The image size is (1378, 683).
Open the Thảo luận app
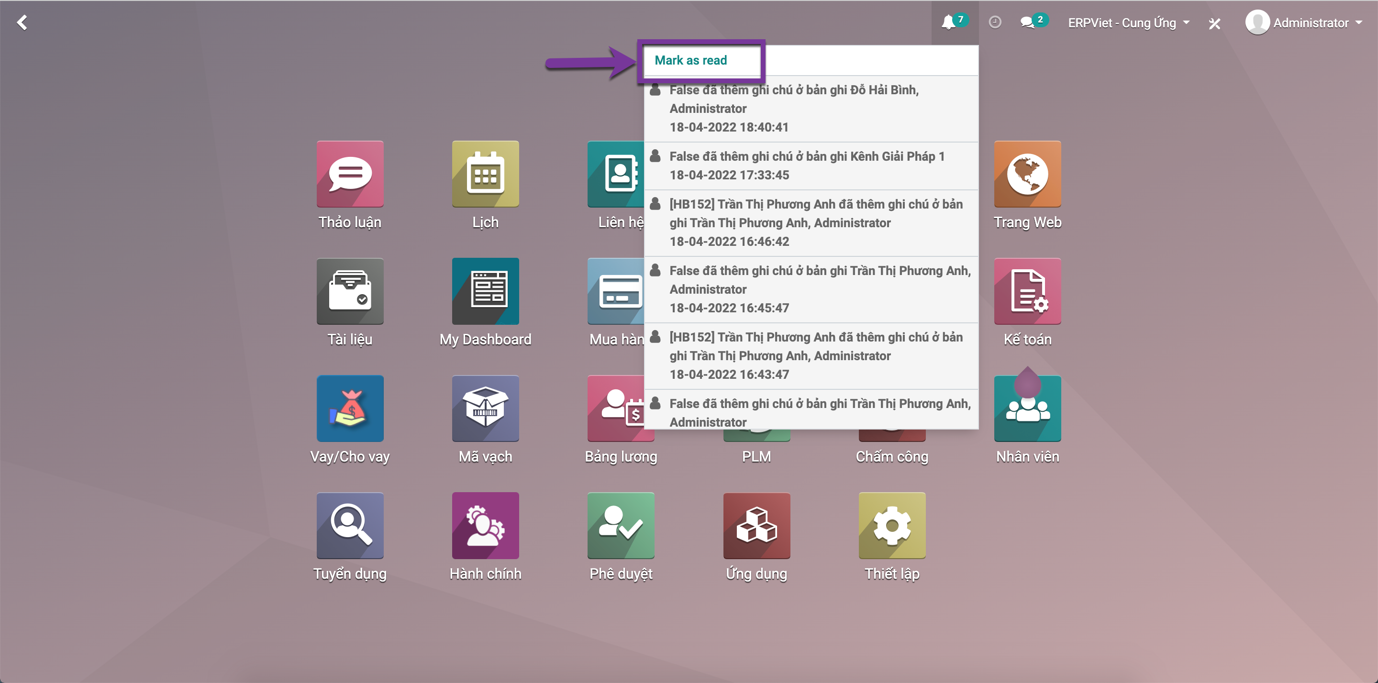pyautogui.click(x=350, y=174)
